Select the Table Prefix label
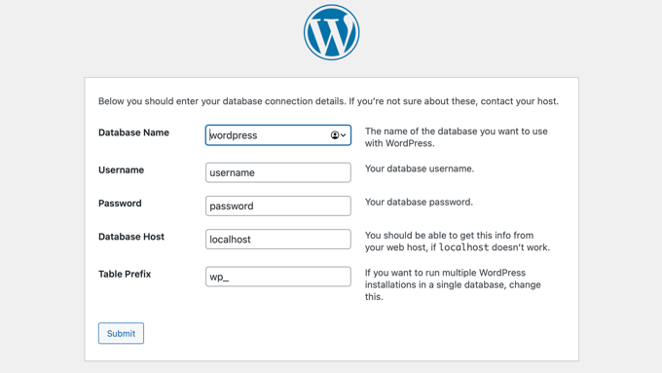Viewport: 662px width, 373px height. (125, 275)
